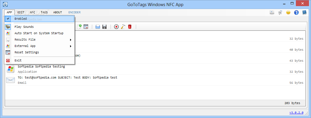Image resolution: width=311 pixels, height=118 pixels.
Task: Click the blue Abc dictionary book icon
Action: [x=305, y=12]
